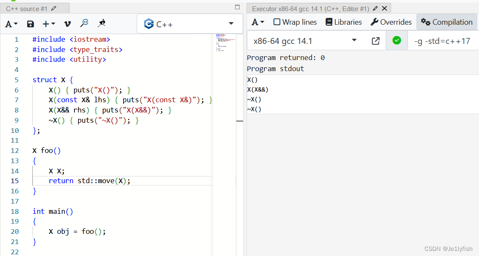
Task: Enable the Wrap lines checkbox
Action: click(277, 22)
